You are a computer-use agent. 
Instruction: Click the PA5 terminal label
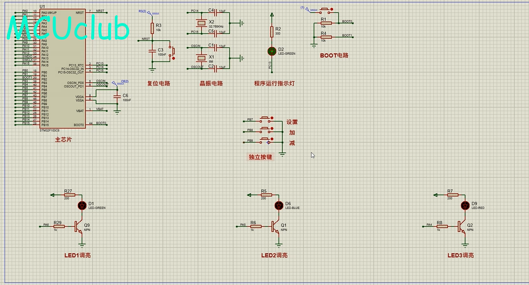[243, 225]
